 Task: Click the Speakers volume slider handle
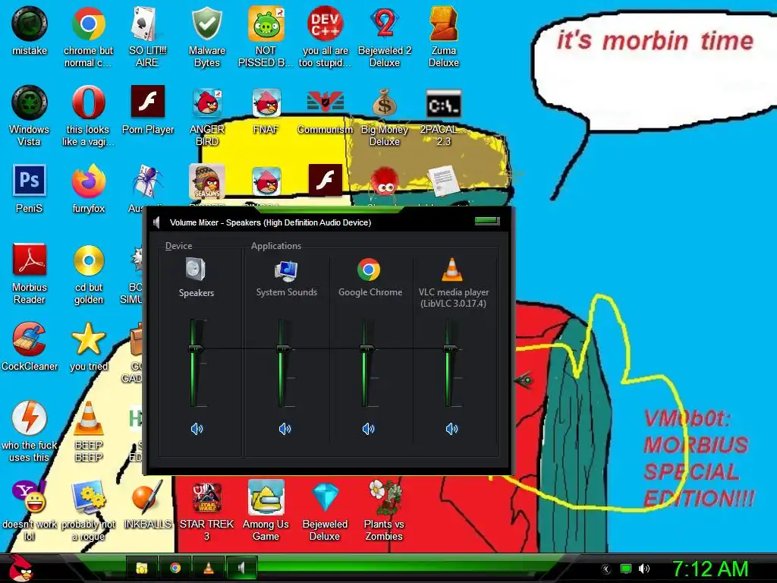click(x=196, y=349)
